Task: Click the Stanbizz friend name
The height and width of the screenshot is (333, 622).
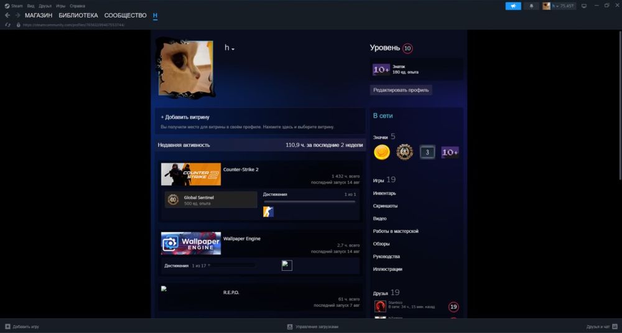Action: click(x=395, y=303)
